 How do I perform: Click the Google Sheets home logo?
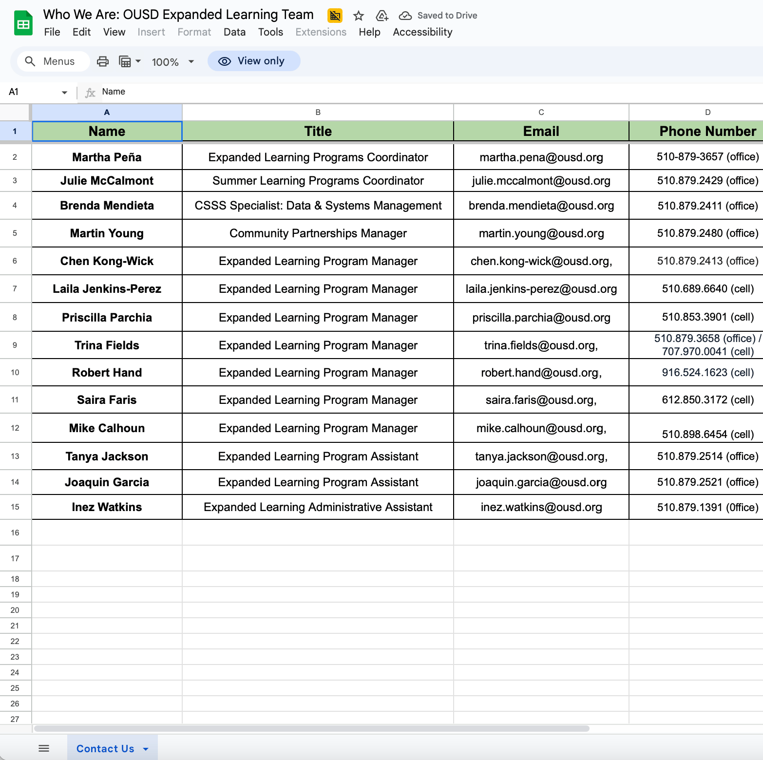(23, 23)
